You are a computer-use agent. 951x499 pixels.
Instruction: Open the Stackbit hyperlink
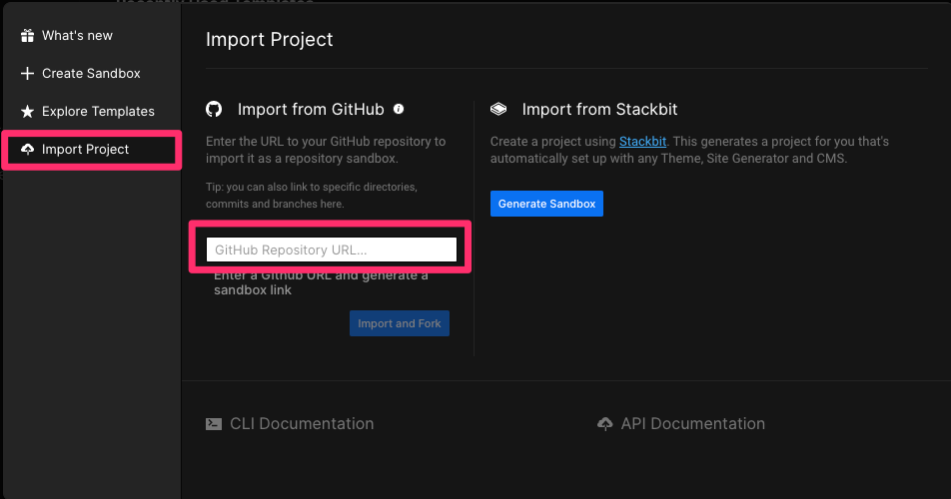click(642, 141)
